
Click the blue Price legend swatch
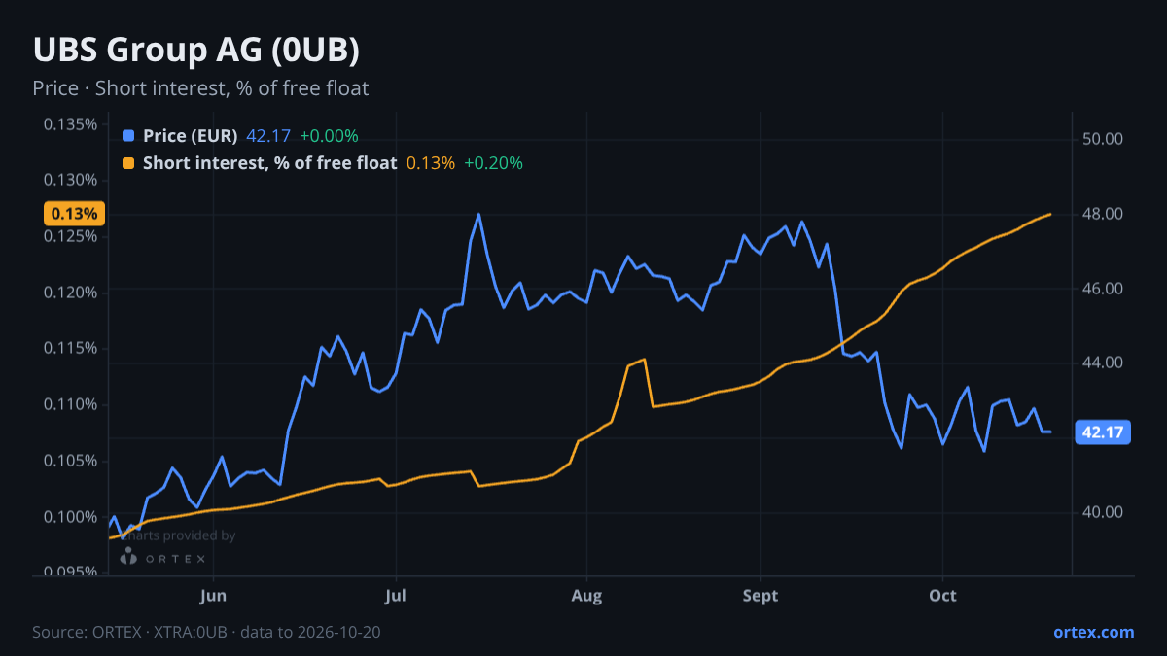coord(128,136)
